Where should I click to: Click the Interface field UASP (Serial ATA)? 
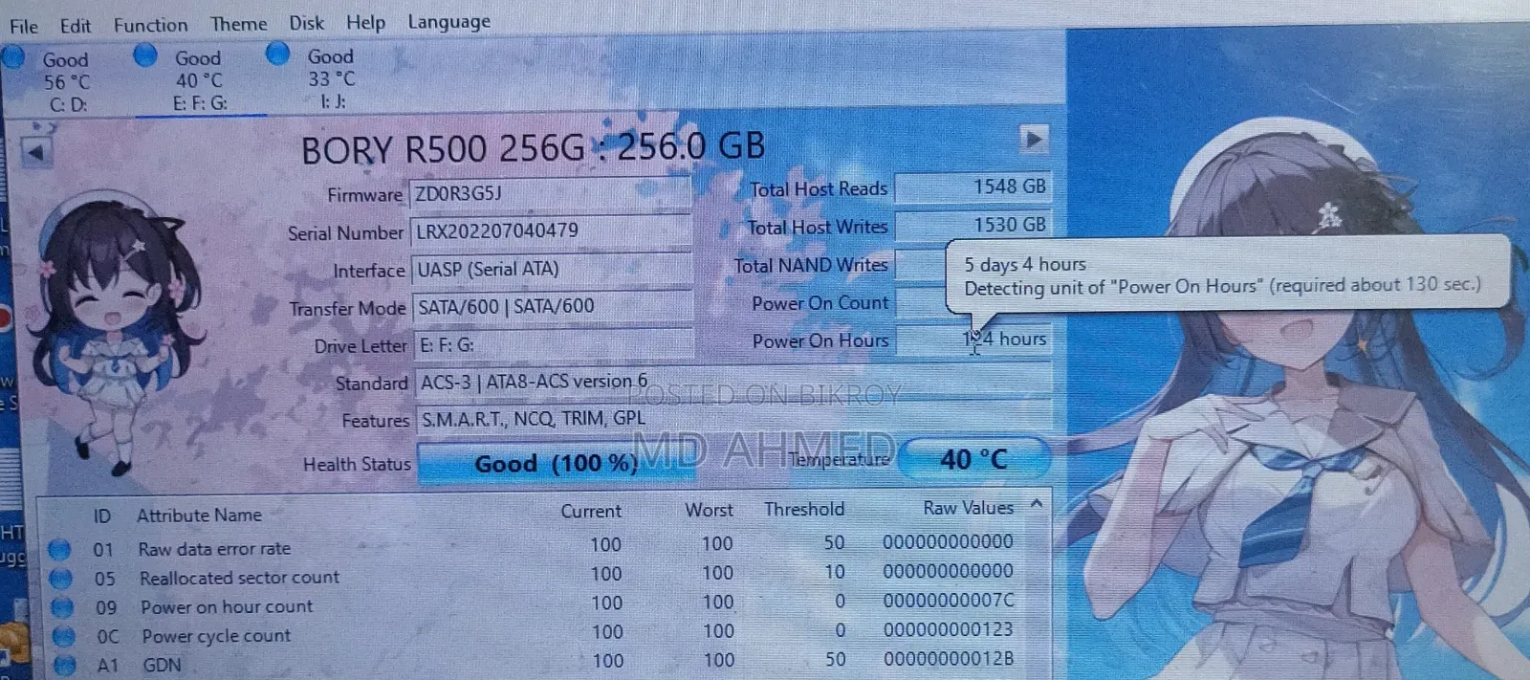pyautogui.click(x=552, y=269)
